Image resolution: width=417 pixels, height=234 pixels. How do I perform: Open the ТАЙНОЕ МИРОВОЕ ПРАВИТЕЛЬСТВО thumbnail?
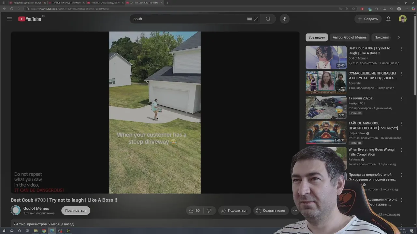pyautogui.click(x=326, y=132)
